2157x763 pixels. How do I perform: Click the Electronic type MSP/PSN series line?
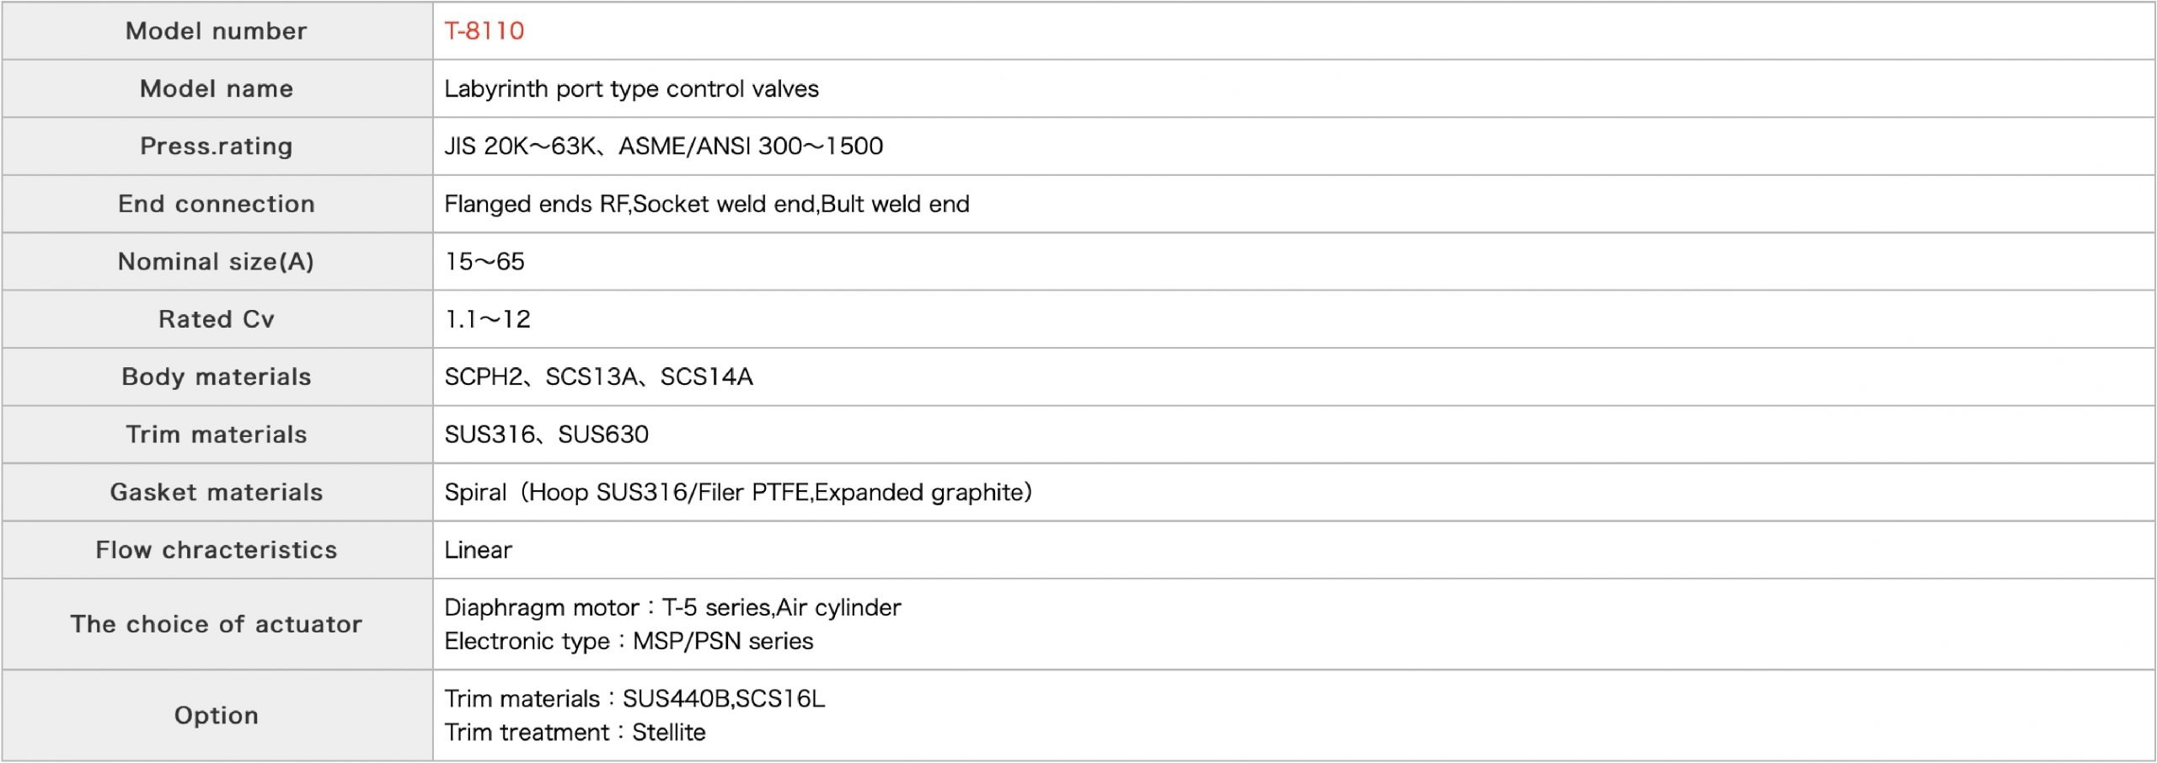629,641
